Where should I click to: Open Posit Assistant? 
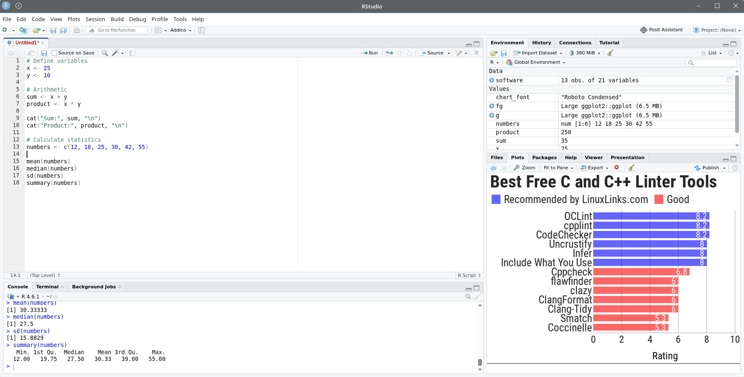click(x=661, y=30)
